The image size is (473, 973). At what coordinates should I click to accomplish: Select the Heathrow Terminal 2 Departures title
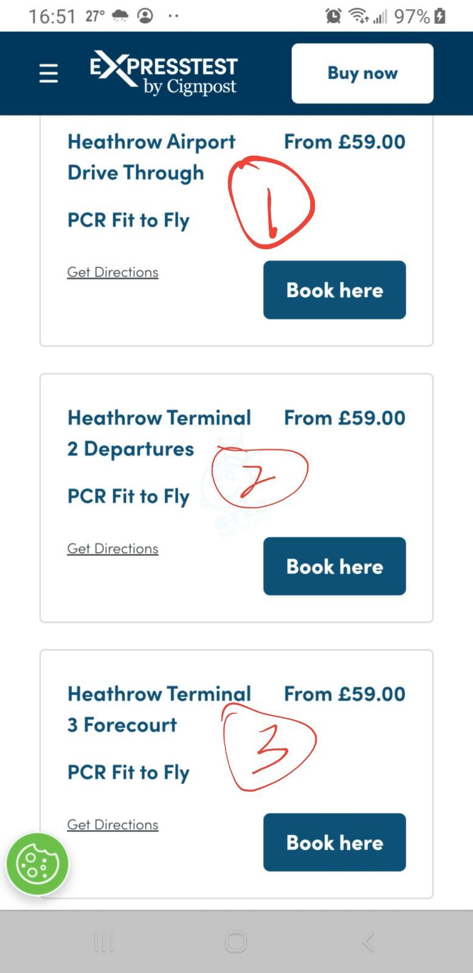[159, 433]
